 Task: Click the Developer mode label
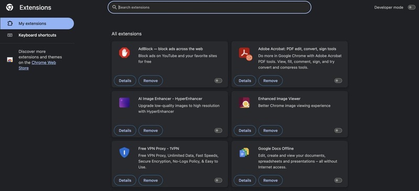point(389,7)
